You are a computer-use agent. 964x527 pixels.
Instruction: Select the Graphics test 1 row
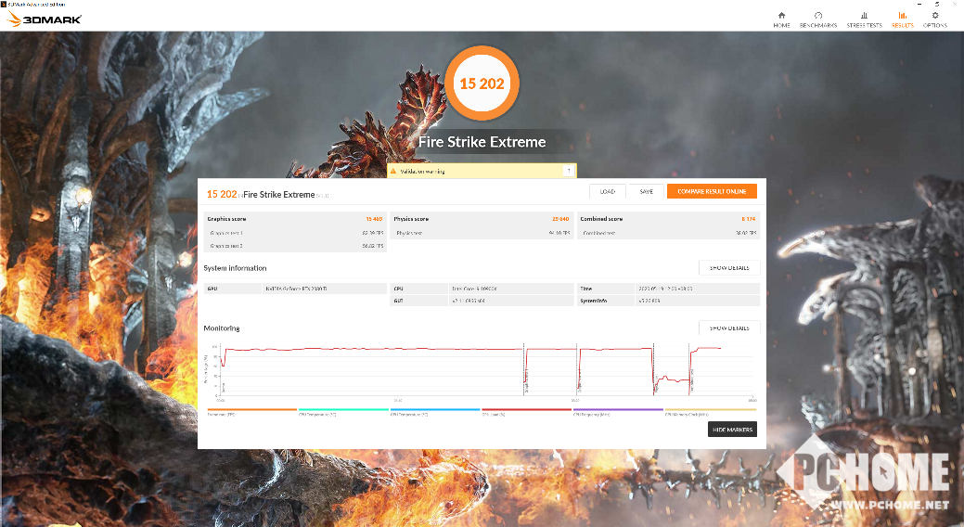pyautogui.click(x=295, y=233)
